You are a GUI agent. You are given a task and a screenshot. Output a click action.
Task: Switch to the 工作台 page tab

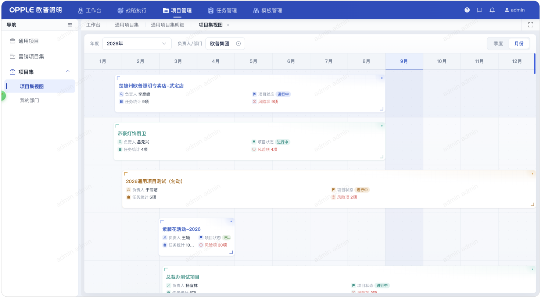tap(93, 25)
